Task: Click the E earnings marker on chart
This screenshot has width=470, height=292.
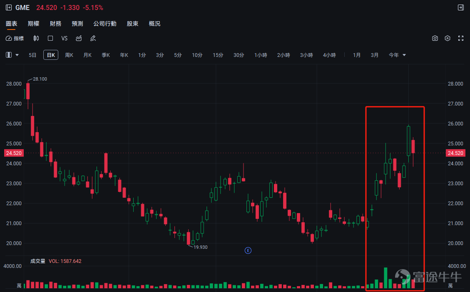Action: (248, 250)
